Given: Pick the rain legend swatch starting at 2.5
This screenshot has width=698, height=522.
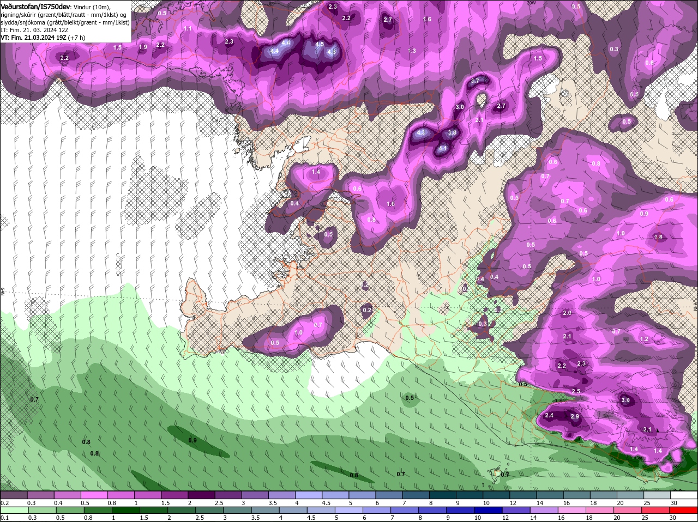Looking at the screenshot, I should point(209,511).
